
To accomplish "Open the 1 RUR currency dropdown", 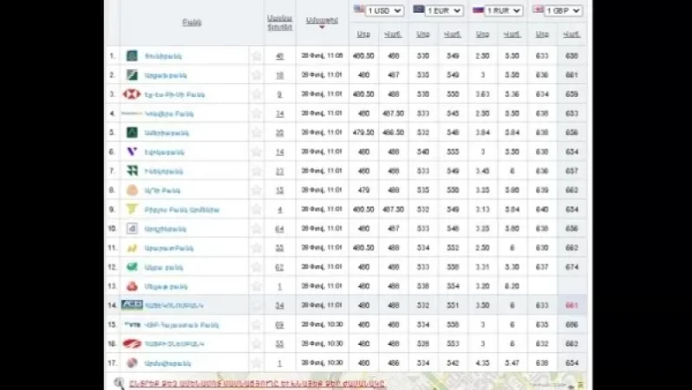I will pos(504,10).
